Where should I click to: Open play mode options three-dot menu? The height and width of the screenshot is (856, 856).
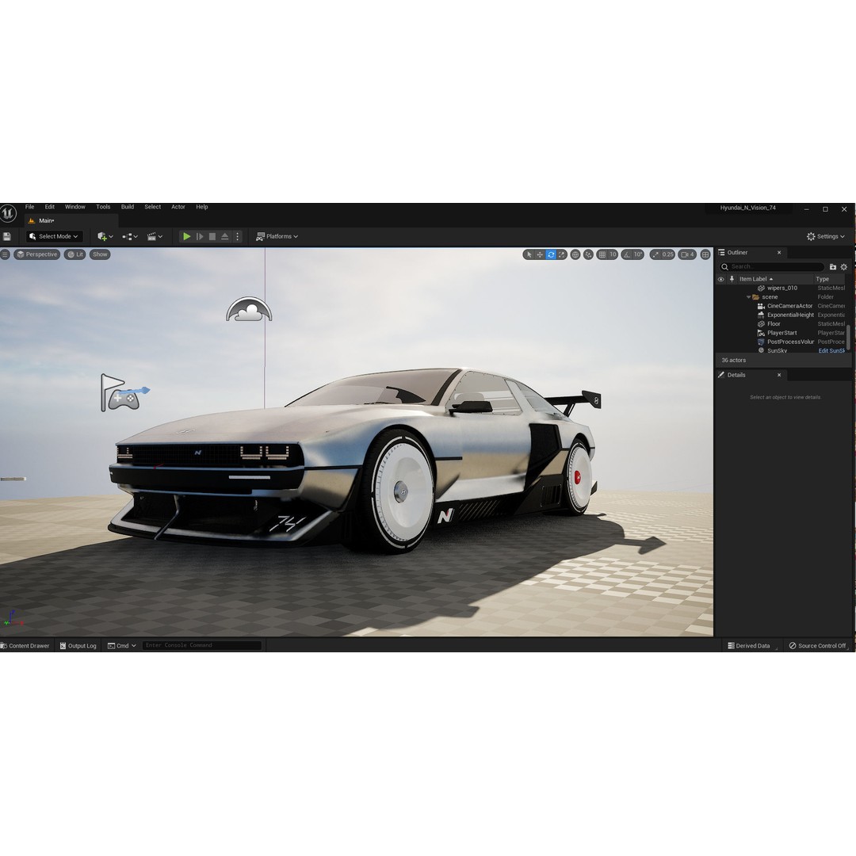click(237, 236)
